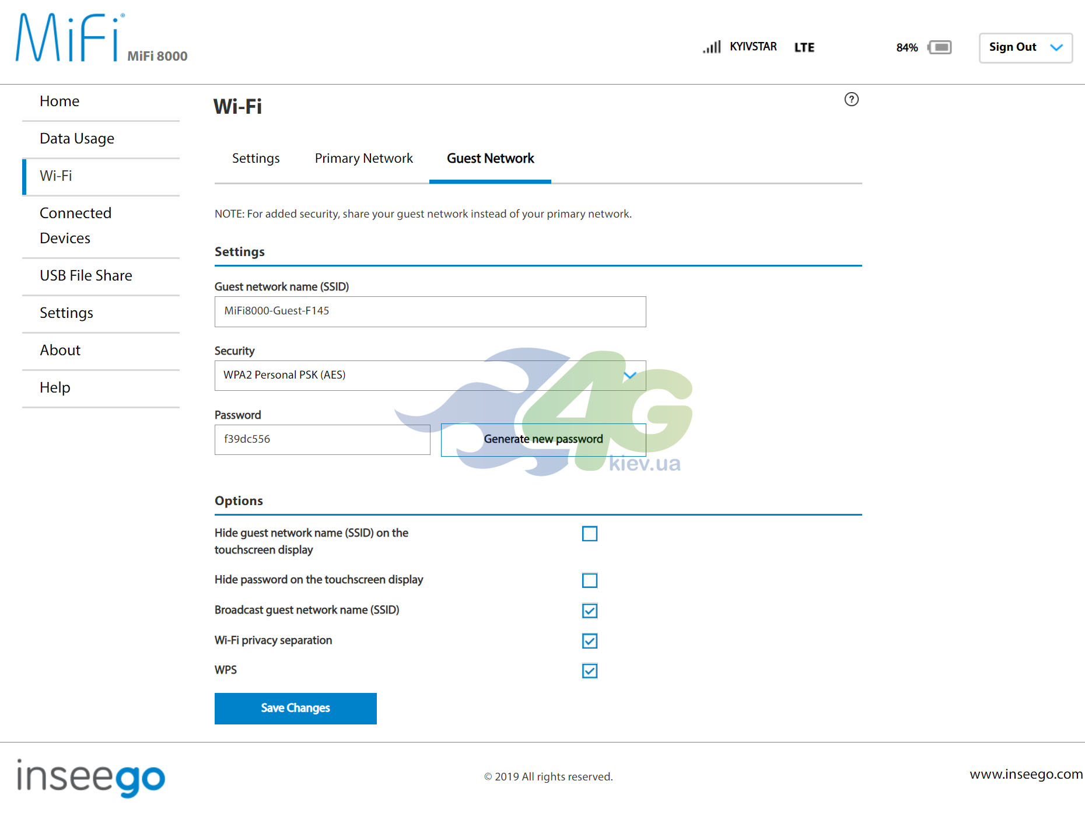Expand the Sign Out dropdown
Screen dimensions: 1085x823
pyautogui.click(x=1025, y=47)
